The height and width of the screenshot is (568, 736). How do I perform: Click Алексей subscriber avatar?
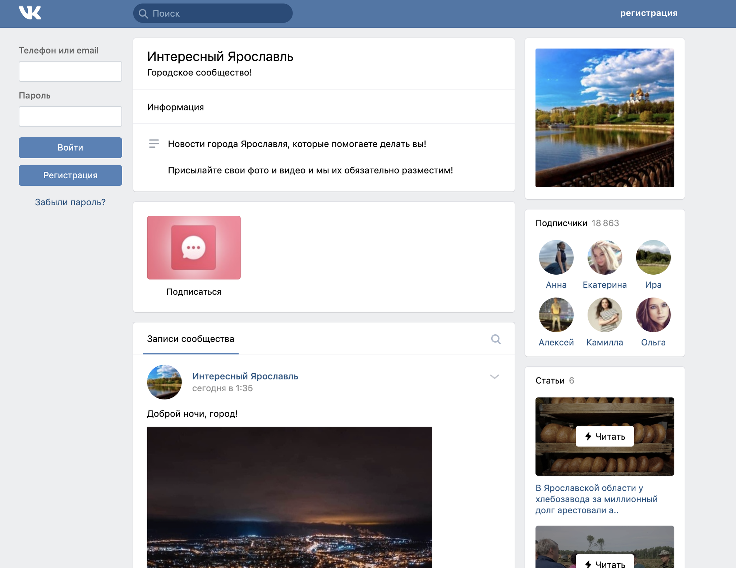[x=556, y=315]
